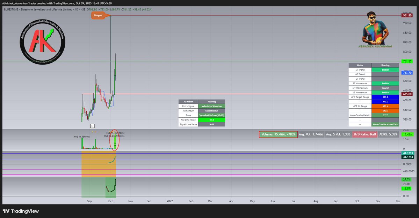This screenshot has height=218, width=419.
Task: Click the 12.57 indicator value label
Action: [x=406, y=188]
